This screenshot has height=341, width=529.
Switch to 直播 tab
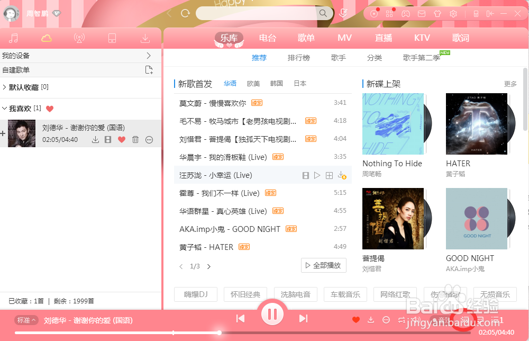click(x=384, y=38)
